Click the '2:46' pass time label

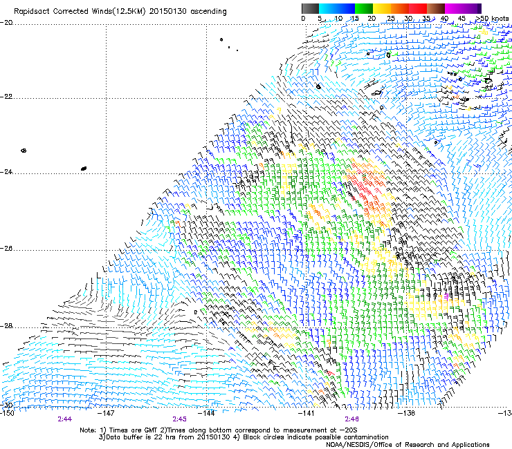pyautogui.click(x=351, y=419)
